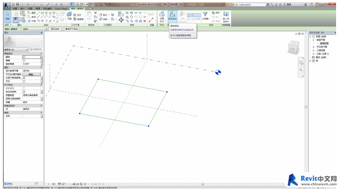Image resolution: width=342 pixels, height=190 pixels.
Task: Open the Insert ribbon tab
Action: [23, 8]
